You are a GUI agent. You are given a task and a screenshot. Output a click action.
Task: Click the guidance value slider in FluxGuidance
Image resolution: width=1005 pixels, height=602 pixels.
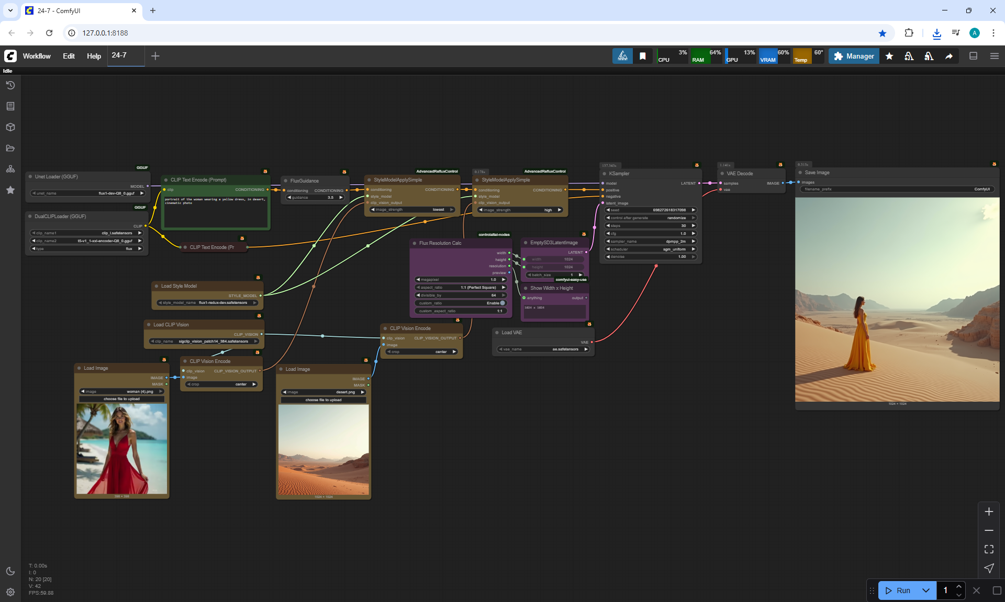coord(315,197)
